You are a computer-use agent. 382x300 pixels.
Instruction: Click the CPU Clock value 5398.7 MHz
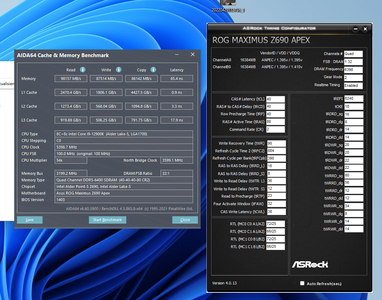124,147
